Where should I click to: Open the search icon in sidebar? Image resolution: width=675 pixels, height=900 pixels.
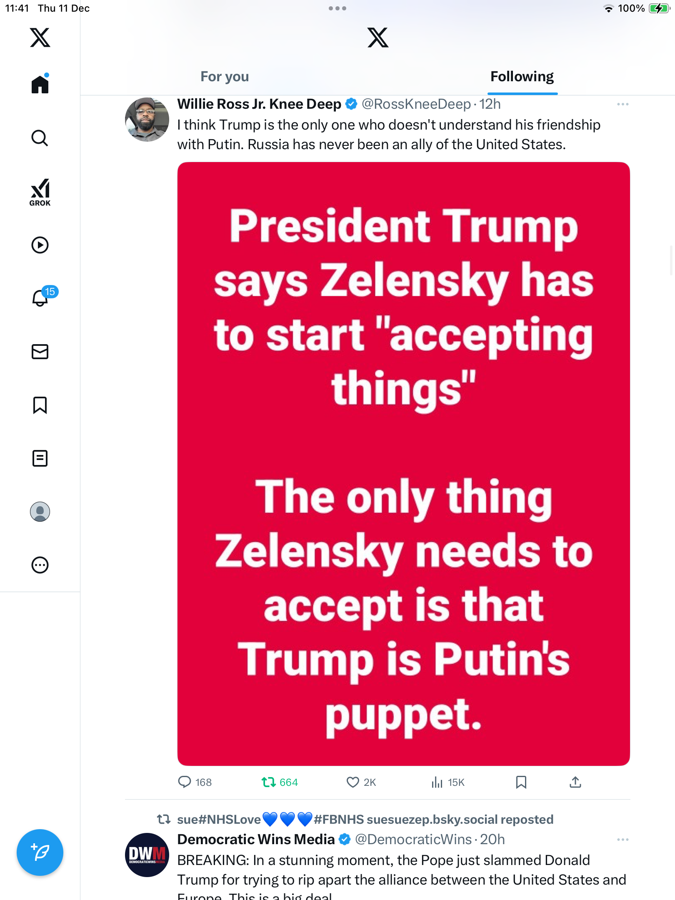tap(40, 138)
